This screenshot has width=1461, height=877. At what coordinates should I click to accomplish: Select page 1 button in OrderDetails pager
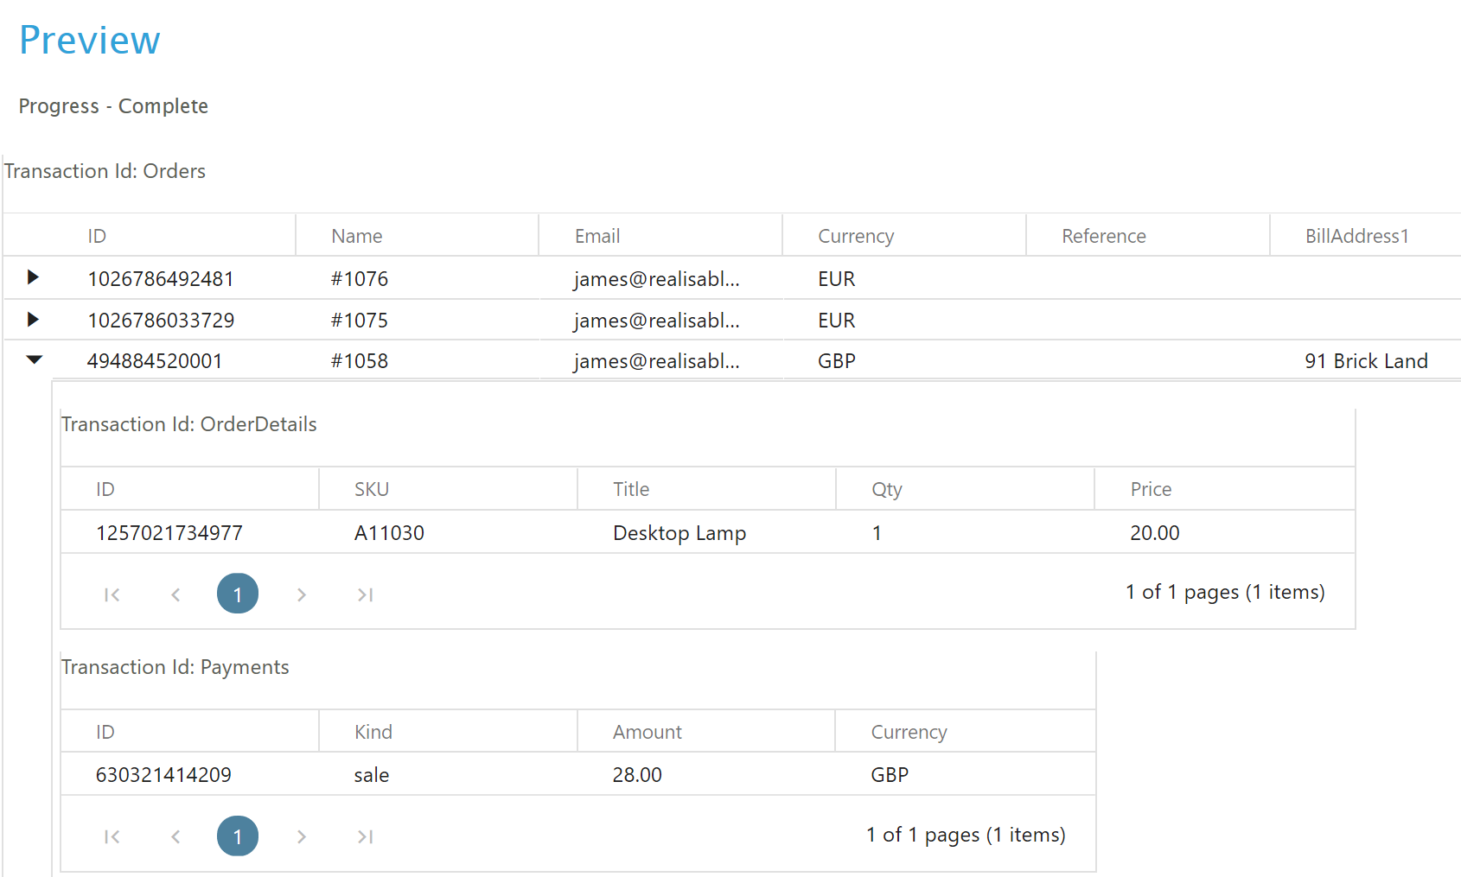tap(238, 594)
